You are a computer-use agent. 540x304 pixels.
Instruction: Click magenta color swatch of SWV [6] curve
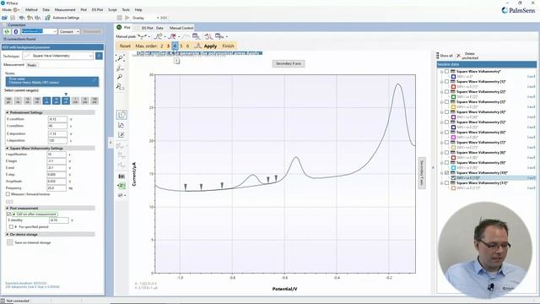pyautogui.click(x=454, y=137)
